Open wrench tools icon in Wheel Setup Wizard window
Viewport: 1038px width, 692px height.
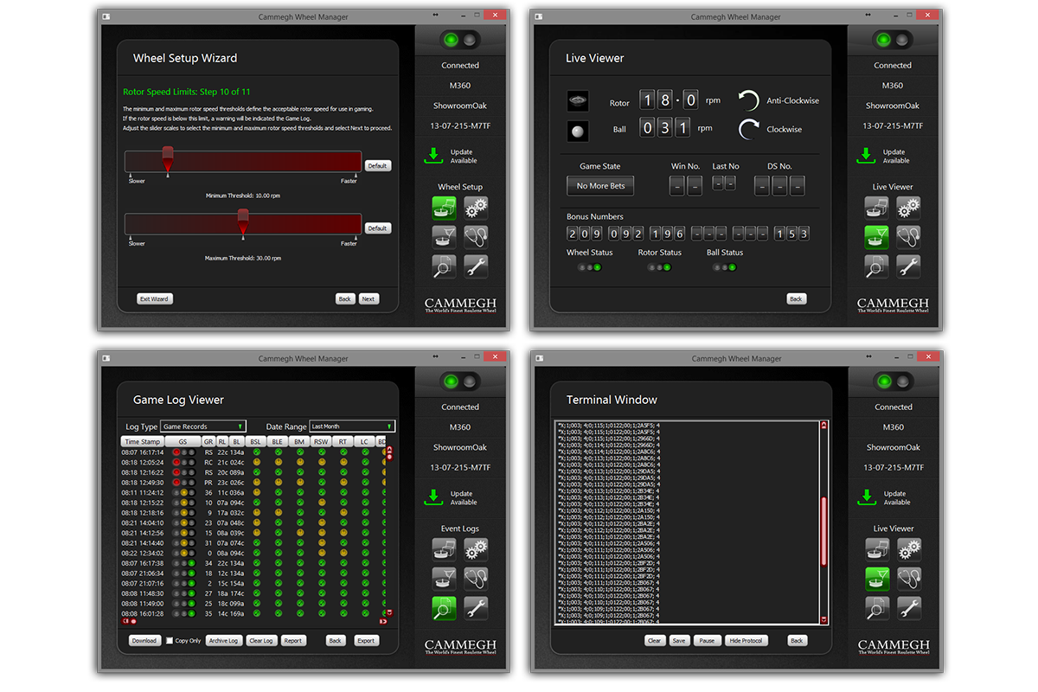[476, 266]
